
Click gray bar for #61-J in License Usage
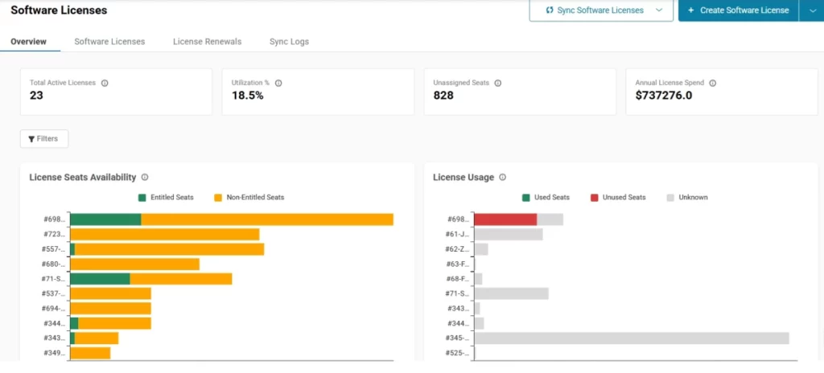[x=509, y=234]
